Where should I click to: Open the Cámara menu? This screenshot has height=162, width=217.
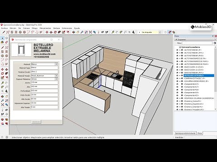pos(26,28)
